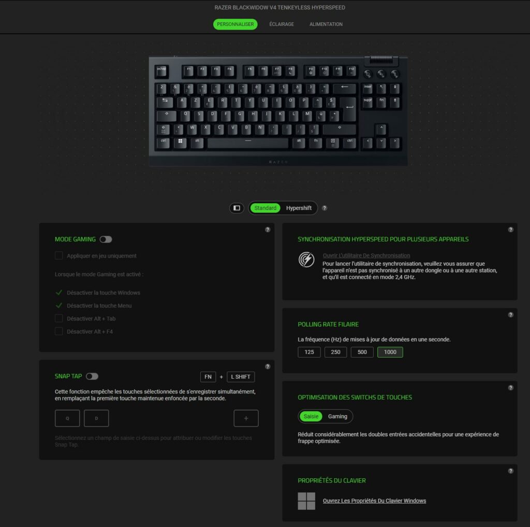This screenshot has height=527, width=530.
Task: Open Ouvrez Les Propriétés Du Clavier Windows link
Action: (x=374, y=501)
